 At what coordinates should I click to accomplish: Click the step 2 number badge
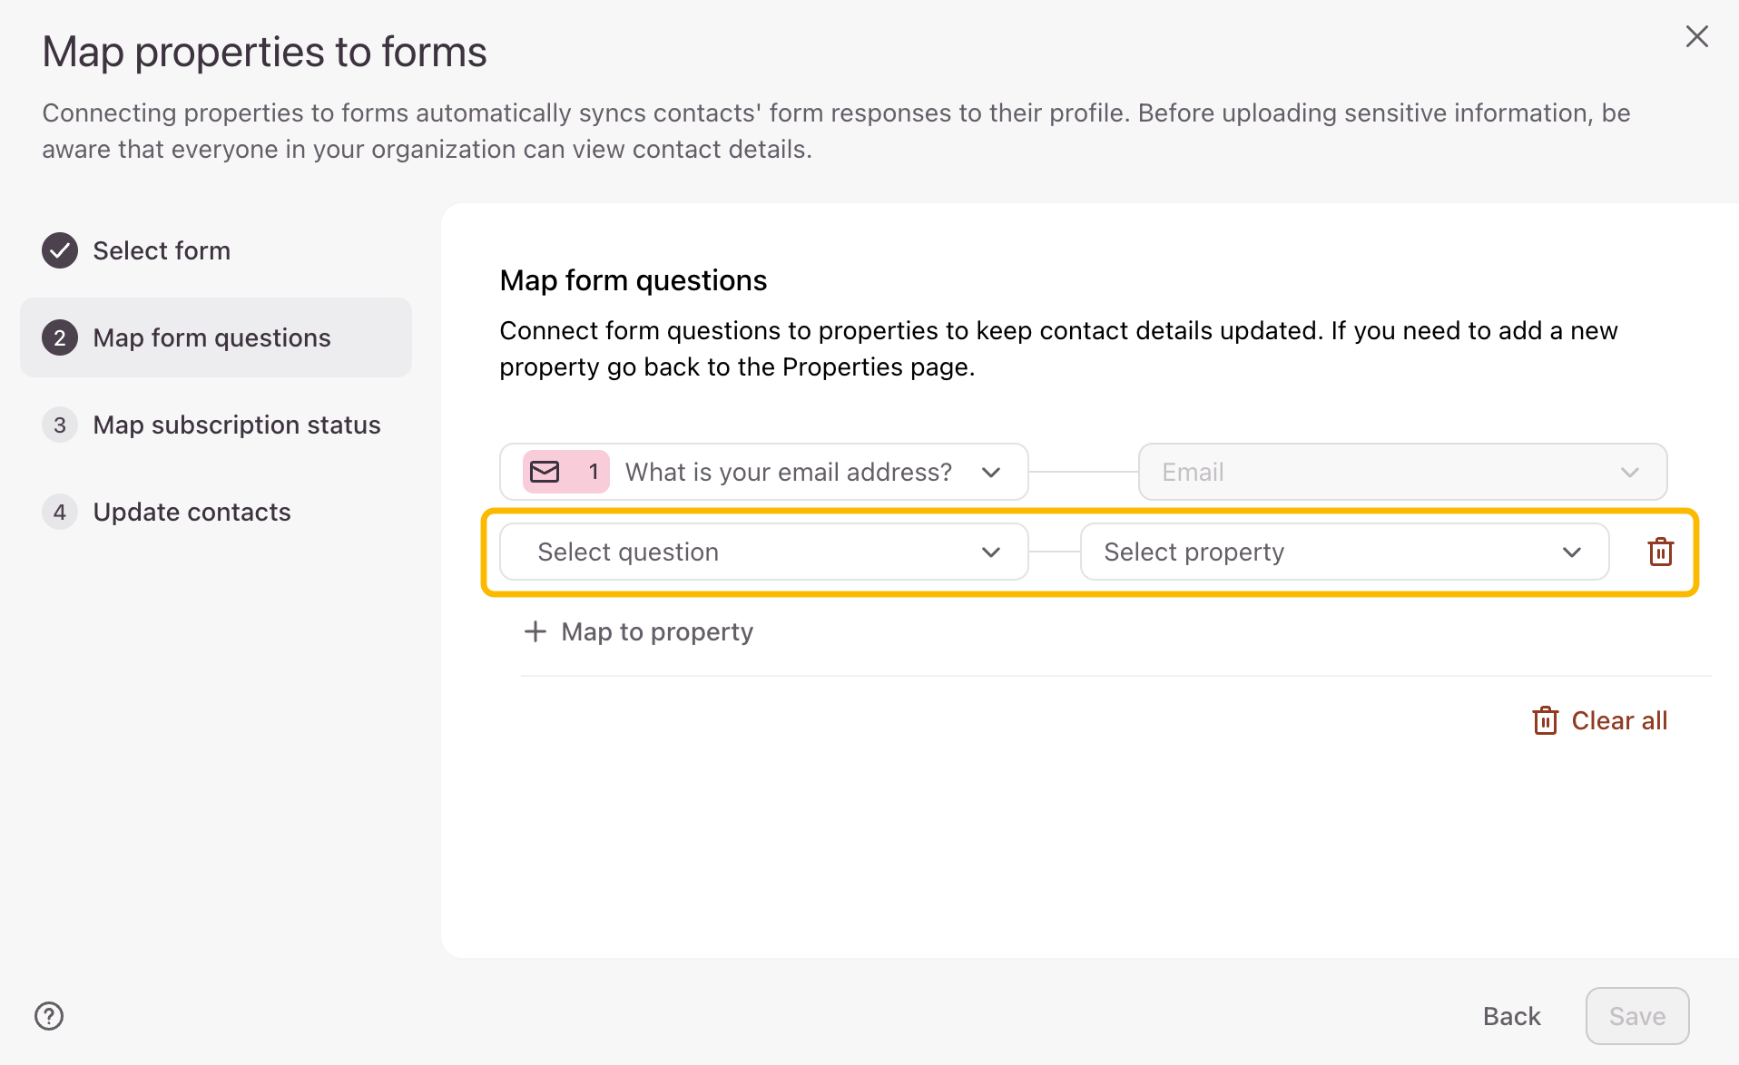[60, 337]
